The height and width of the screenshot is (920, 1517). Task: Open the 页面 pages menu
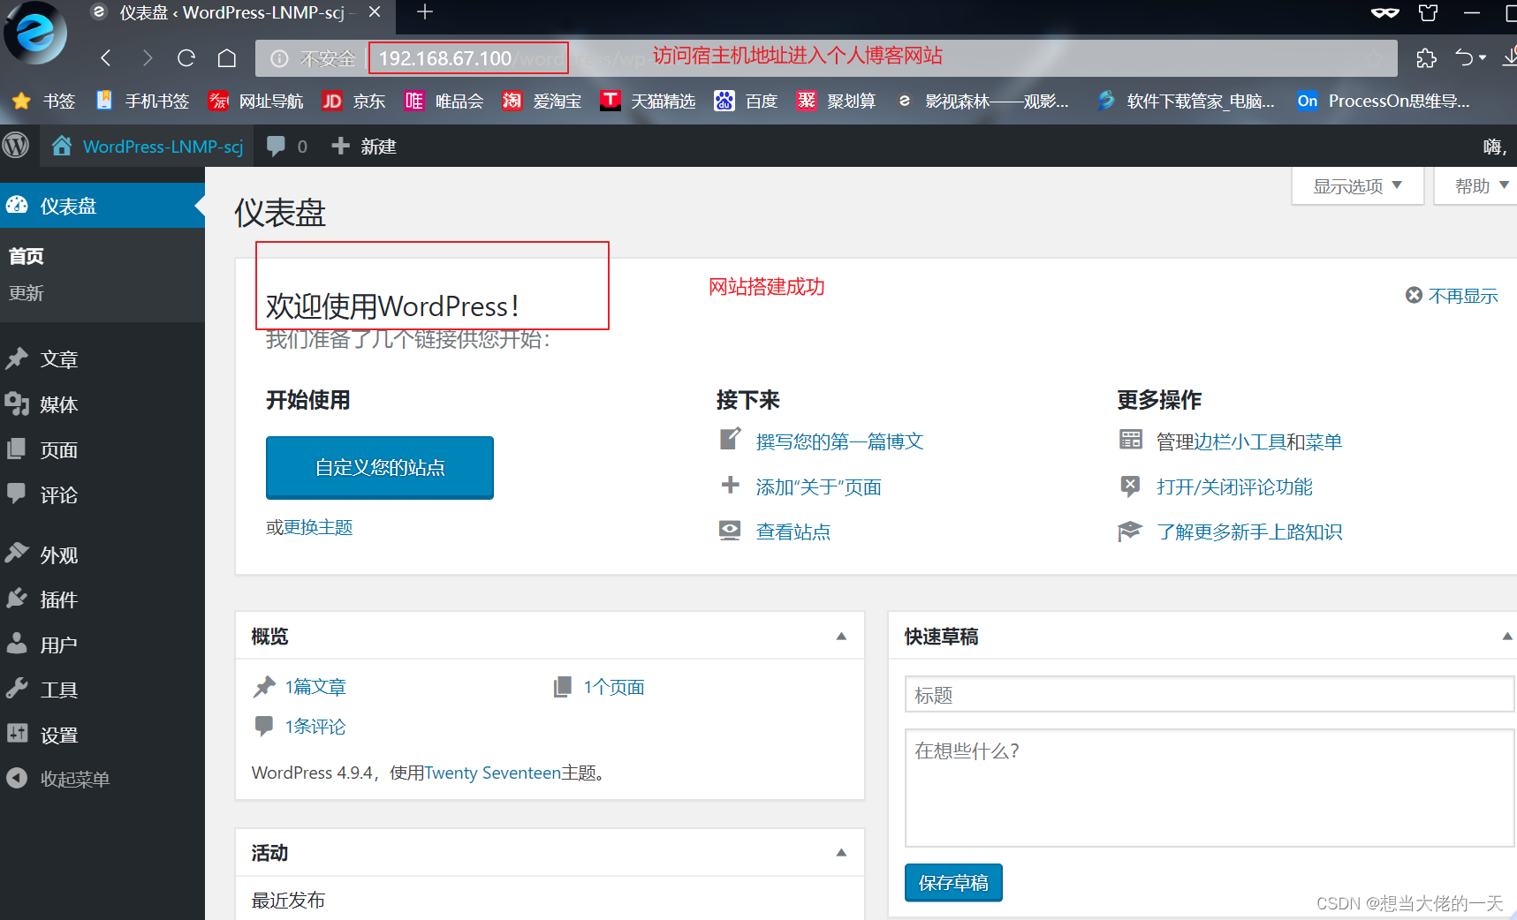click(102, 450)
